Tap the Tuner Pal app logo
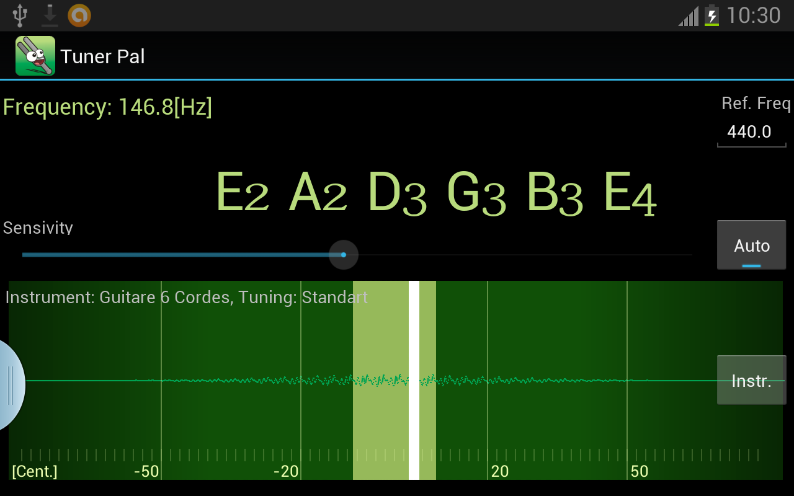The image size is (794, 496). pos(35,56)
